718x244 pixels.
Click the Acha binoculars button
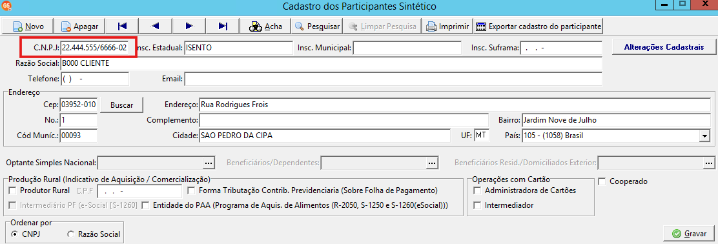coord(265,26)
